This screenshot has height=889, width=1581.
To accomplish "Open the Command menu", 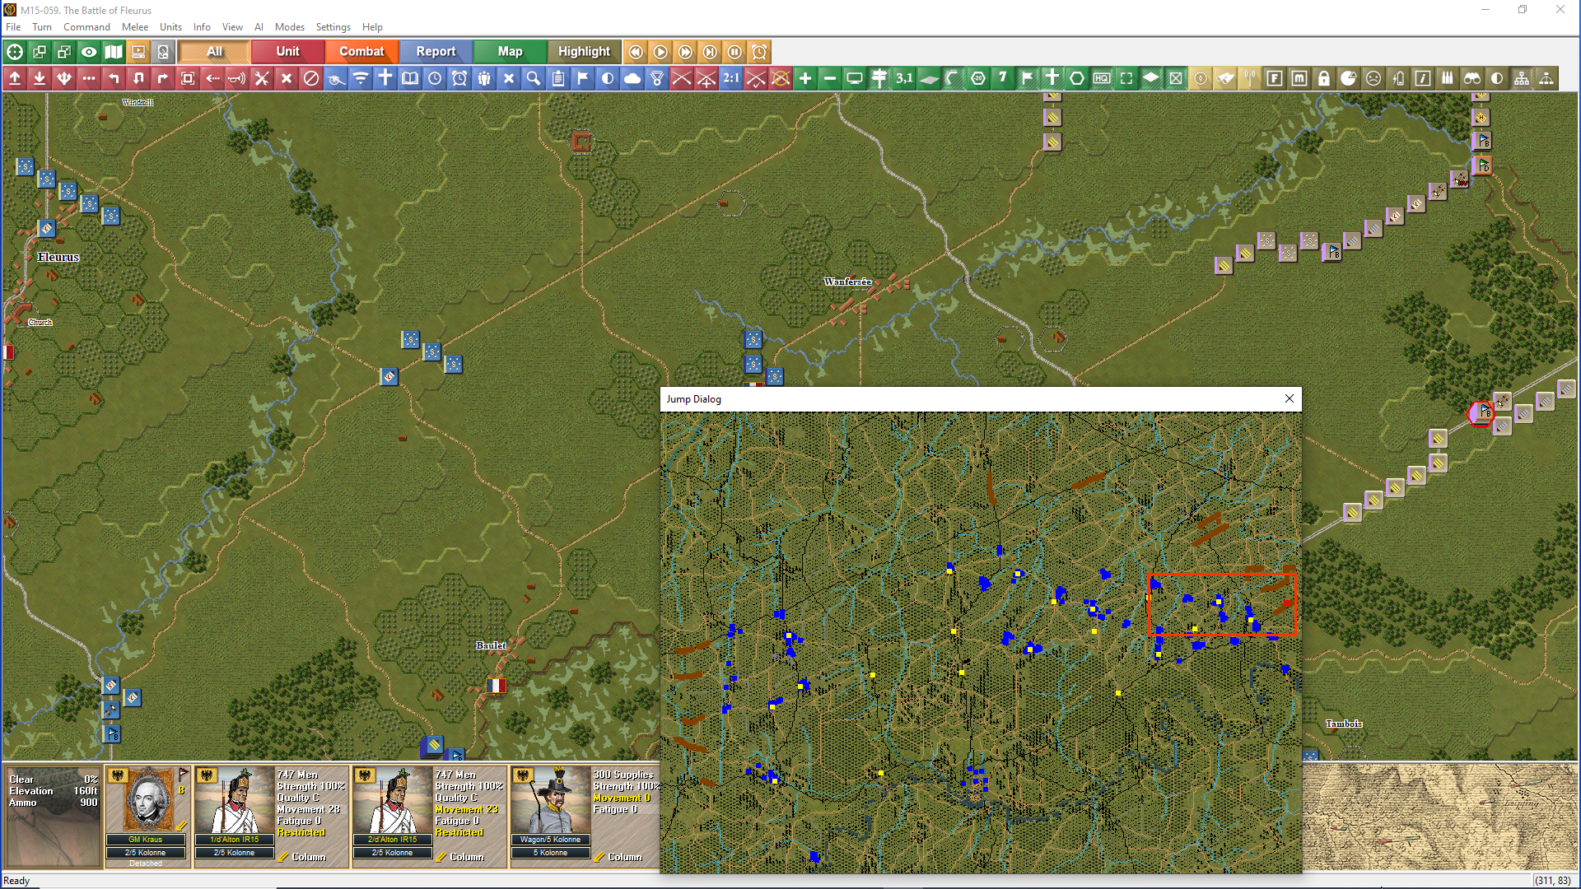I will (86, 27).
